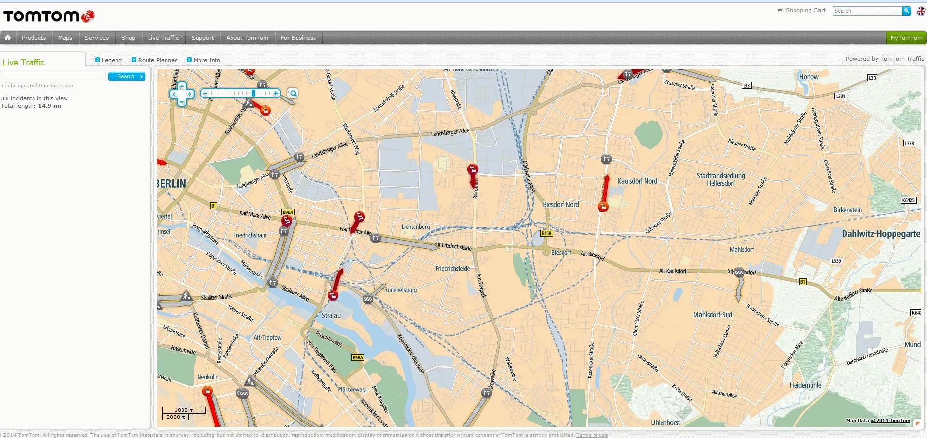This screenshot has width=927, height=438.
Task: Select the zoom box magnifier tool on the map
Action: (292, 93)
